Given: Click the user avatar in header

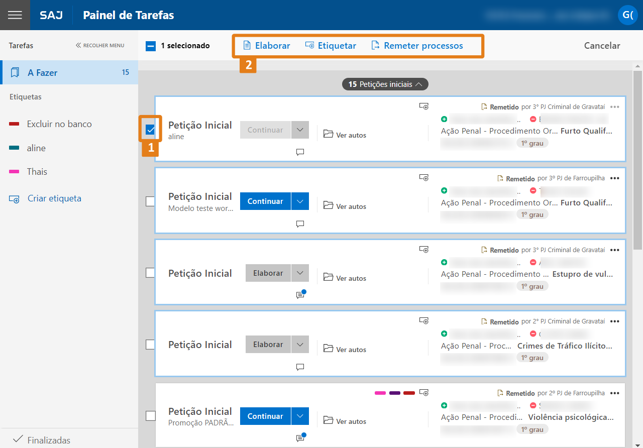Looking at the screenshot, I should (627, 15).
